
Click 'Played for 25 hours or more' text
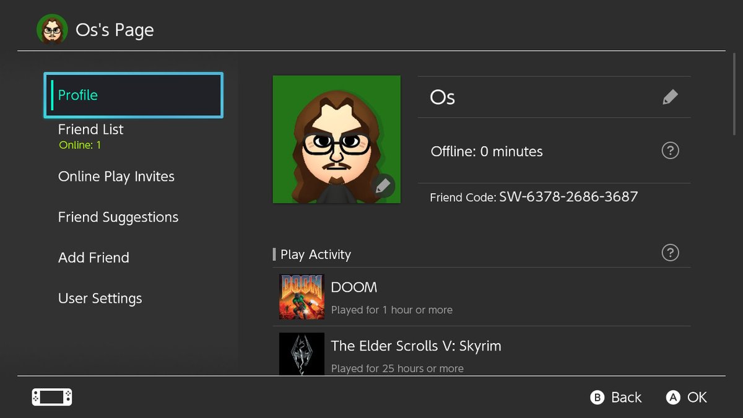pyautogui.click(x=398, y=368)
